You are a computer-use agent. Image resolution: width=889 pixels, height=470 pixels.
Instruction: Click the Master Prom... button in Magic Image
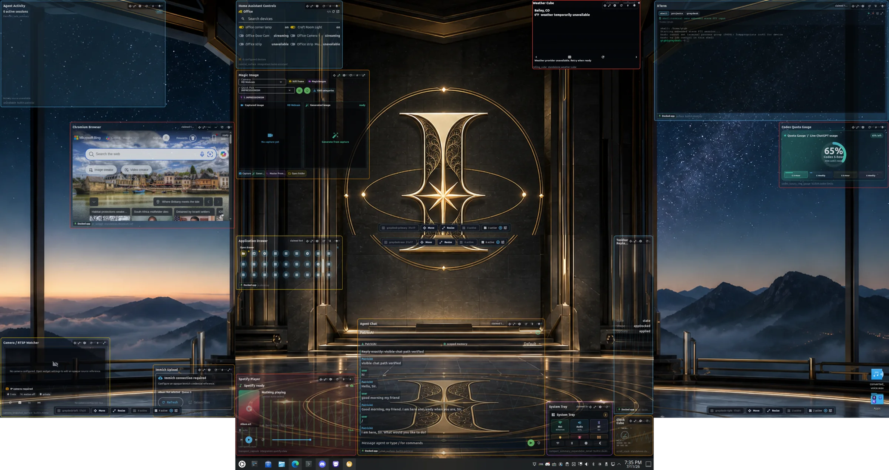pos(276,173)
